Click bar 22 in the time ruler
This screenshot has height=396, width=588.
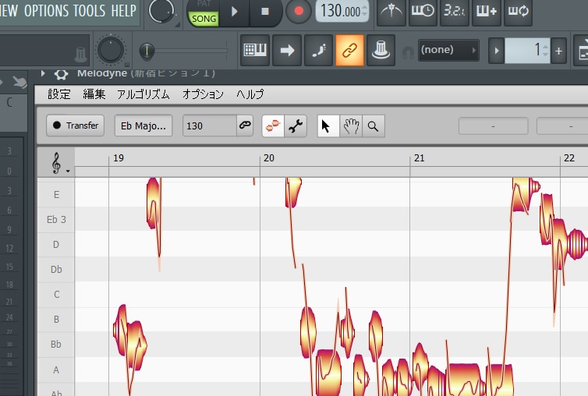click(569, 158)
